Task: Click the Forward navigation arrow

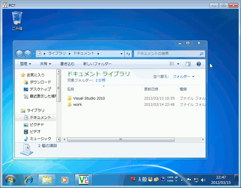Action: [x=27, y=54]
